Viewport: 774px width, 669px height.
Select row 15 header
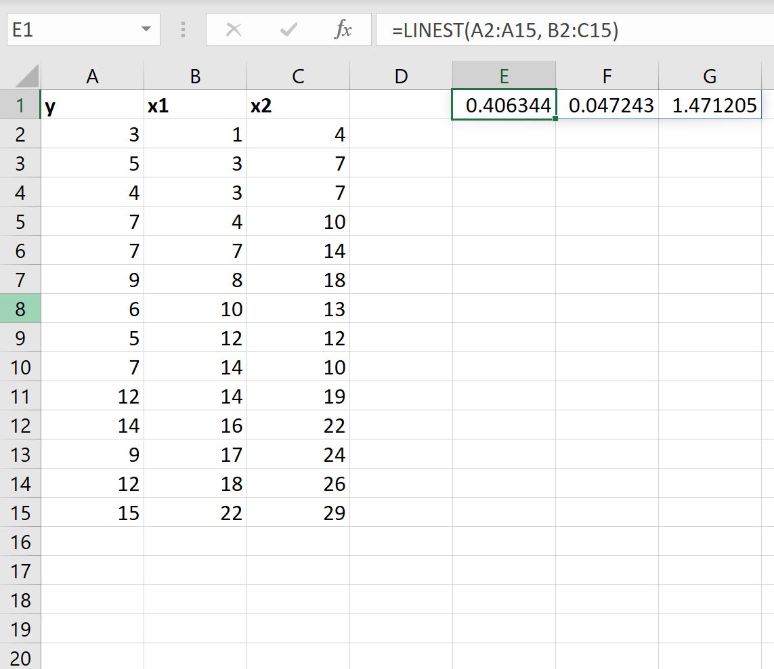[20, 513]
